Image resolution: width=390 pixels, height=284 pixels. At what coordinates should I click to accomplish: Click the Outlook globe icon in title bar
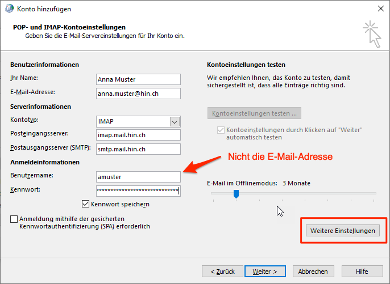[x=9, y=9]
